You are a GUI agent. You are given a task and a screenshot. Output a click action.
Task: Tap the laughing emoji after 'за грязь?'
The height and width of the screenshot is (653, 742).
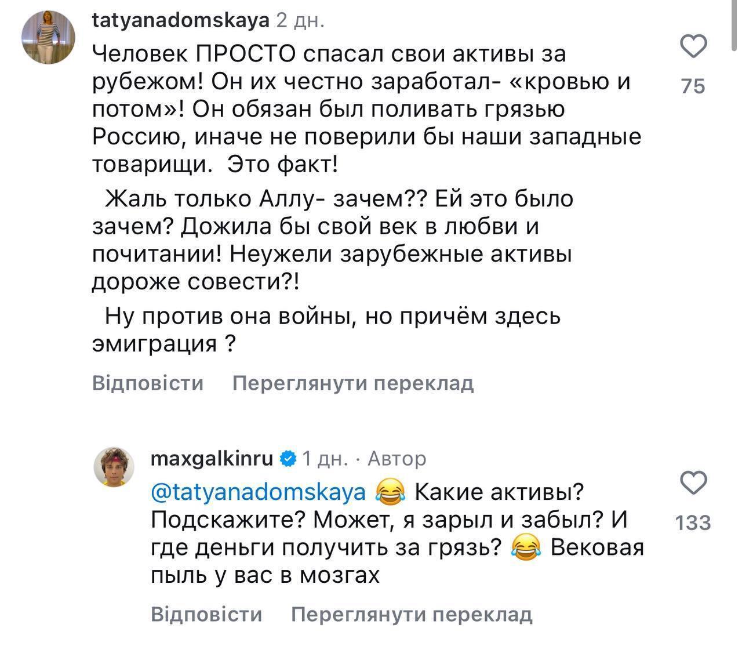click(525, 546)
